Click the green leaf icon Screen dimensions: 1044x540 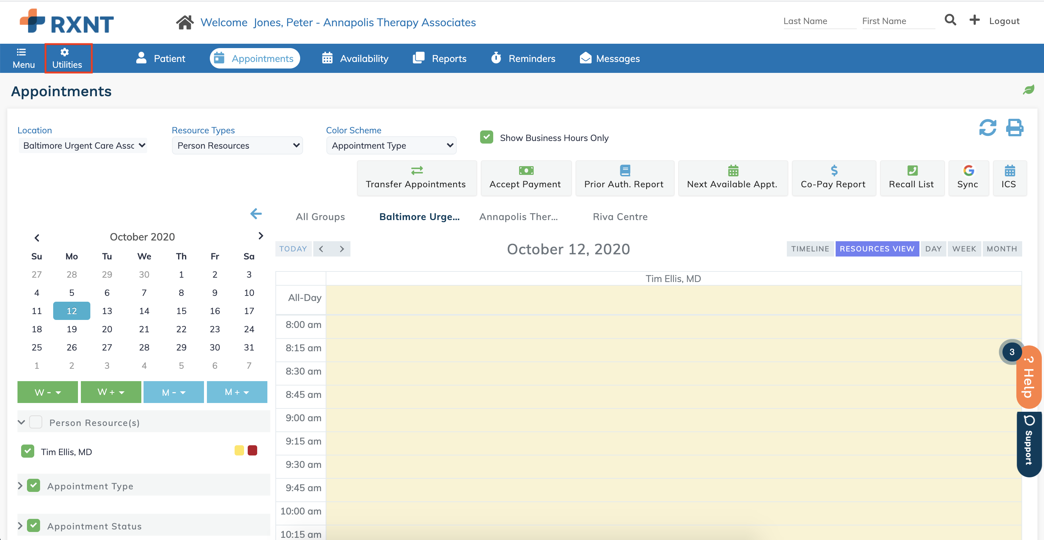pyautogui.click(x=1029, y=90)
